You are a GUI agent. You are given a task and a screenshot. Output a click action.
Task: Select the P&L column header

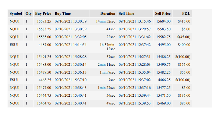pos(182,14)
